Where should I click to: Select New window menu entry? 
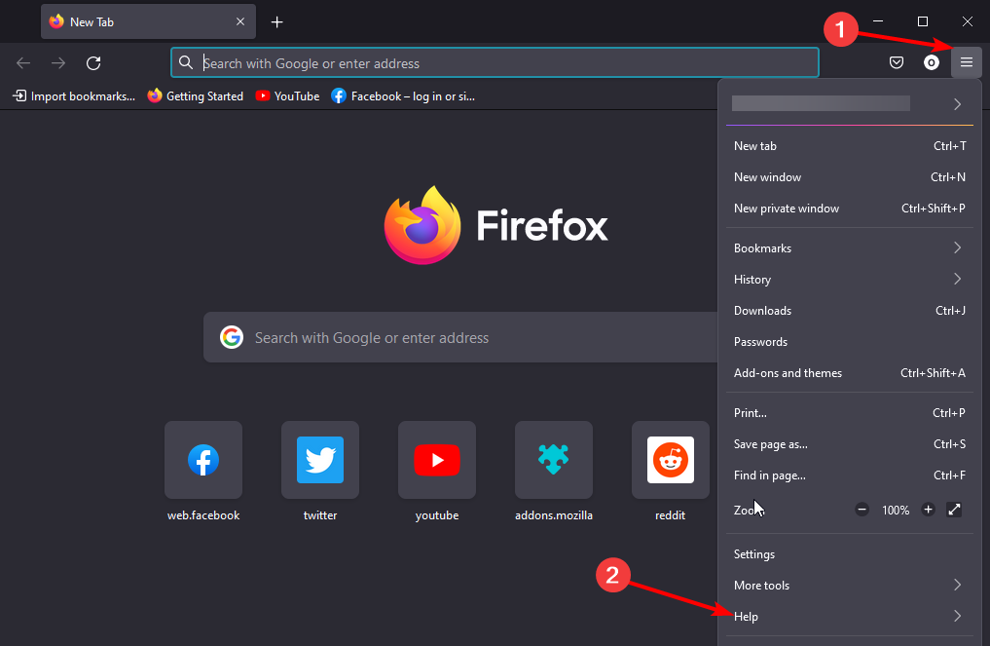coord(849,177)
